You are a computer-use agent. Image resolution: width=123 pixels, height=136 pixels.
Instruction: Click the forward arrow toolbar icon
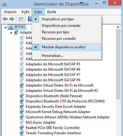12,19
